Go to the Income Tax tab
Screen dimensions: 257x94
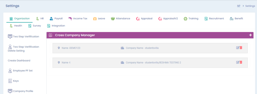78,18
